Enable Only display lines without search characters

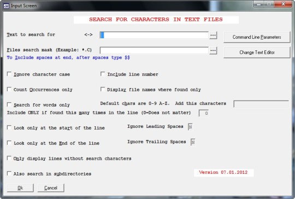9,158
